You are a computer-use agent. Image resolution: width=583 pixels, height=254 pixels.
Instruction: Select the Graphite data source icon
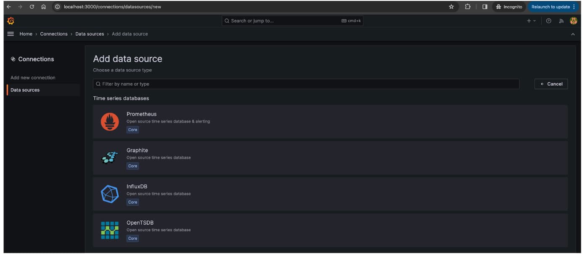pyautogui.click(x=110, y=158)
